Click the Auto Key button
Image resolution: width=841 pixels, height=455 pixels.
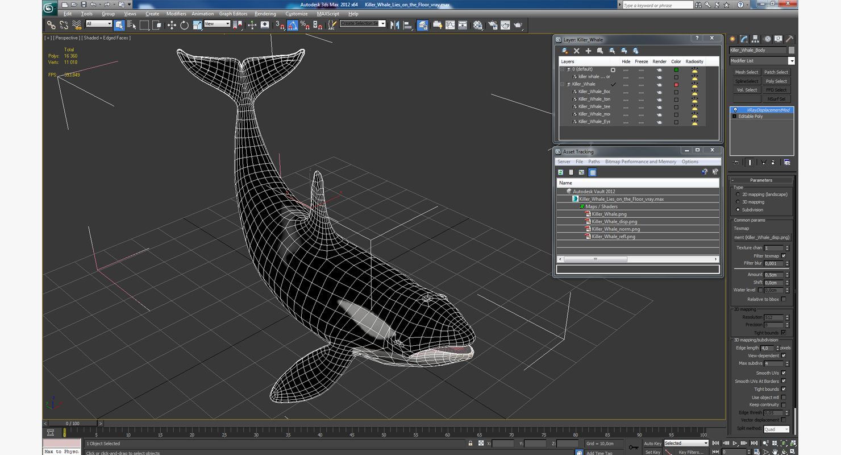point(652,443)
